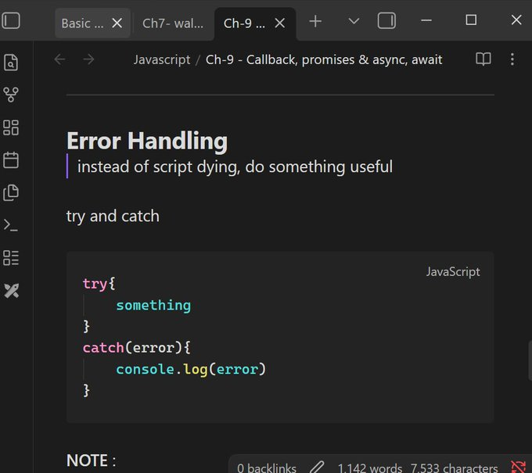Screen dimensions: 532x473
Task: Click the try{ code line
Action: pos(99,284)
